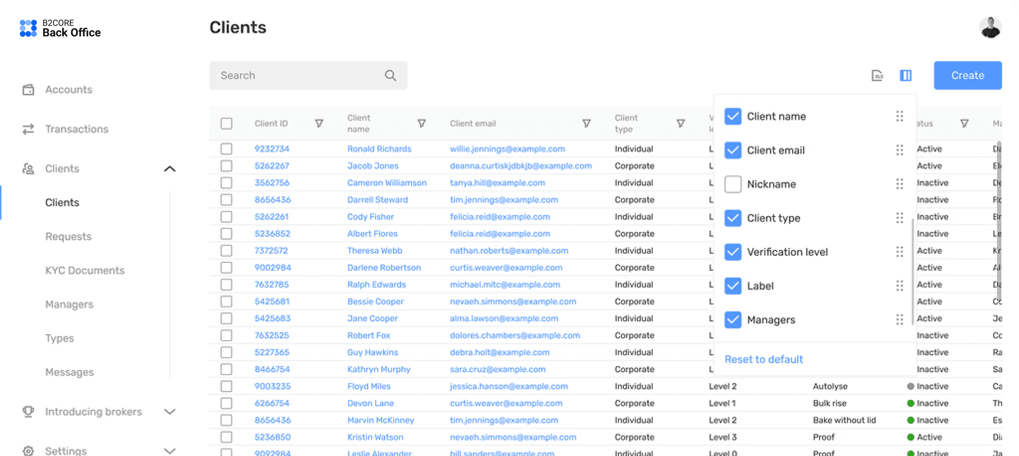Expand the Settings section chevron
The width and height of the screenshot is (1019, 456).
(170, 450)
